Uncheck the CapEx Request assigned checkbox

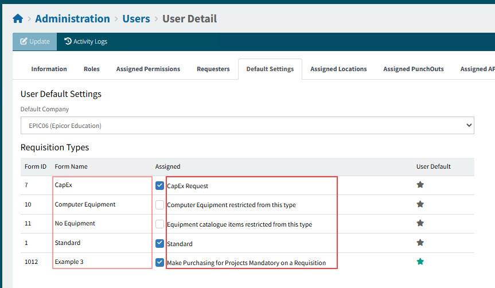point(159,186)
